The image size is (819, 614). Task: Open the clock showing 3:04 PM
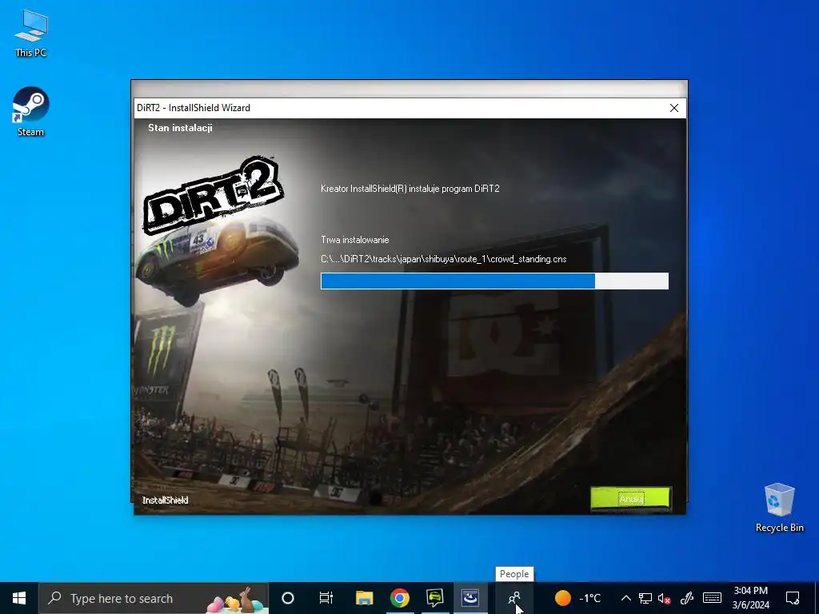pyautogui.click(x=750, y=598)
